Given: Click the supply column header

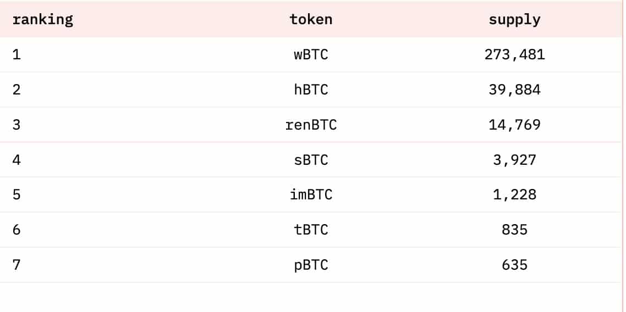Looking at the screenshot, I should tap(515, 20).
